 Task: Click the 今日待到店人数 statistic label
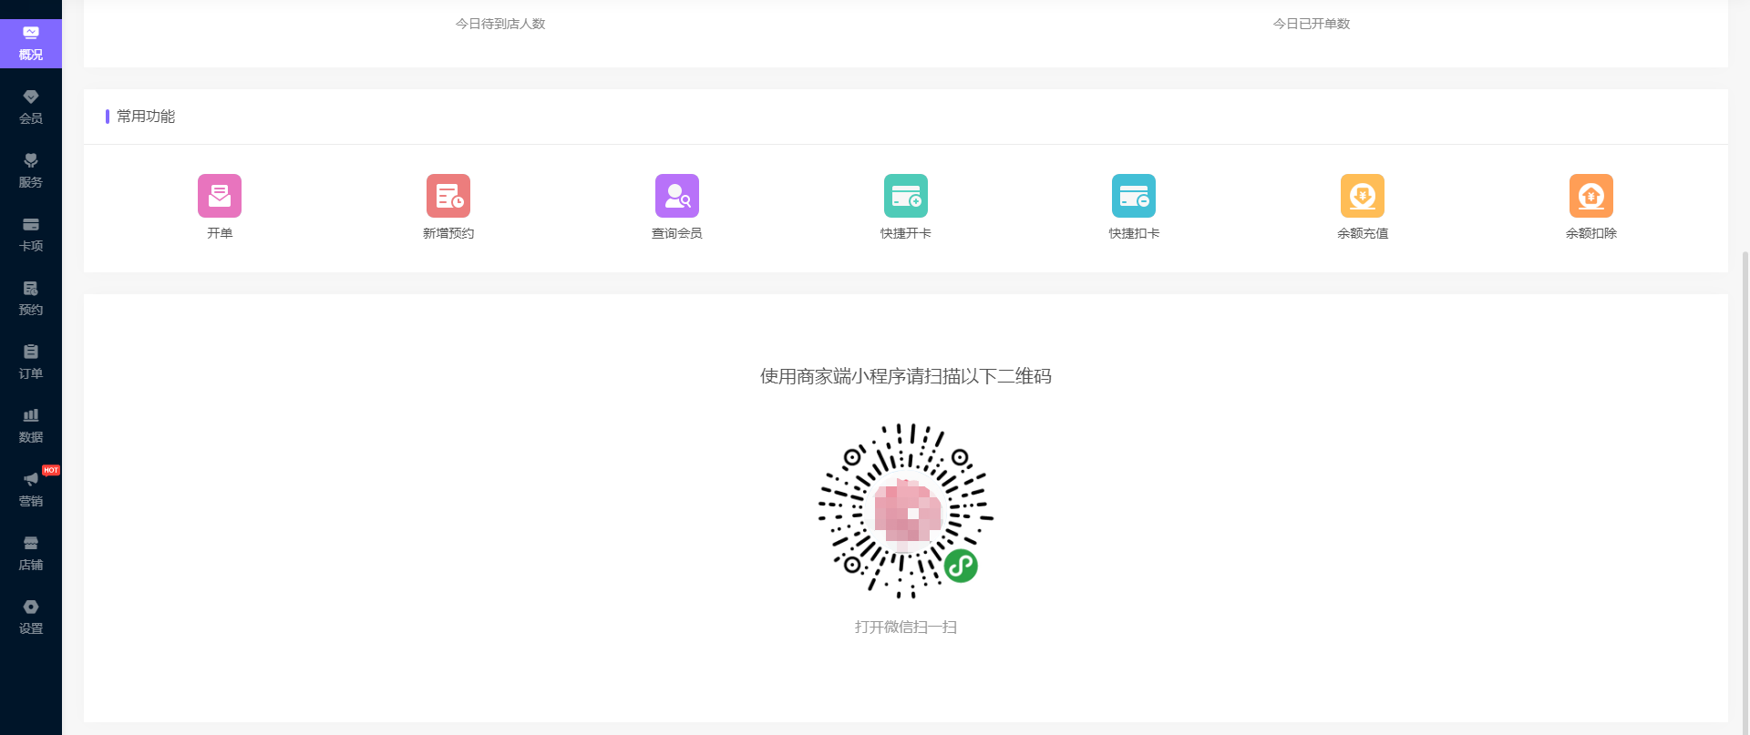[x=500, y=24]
